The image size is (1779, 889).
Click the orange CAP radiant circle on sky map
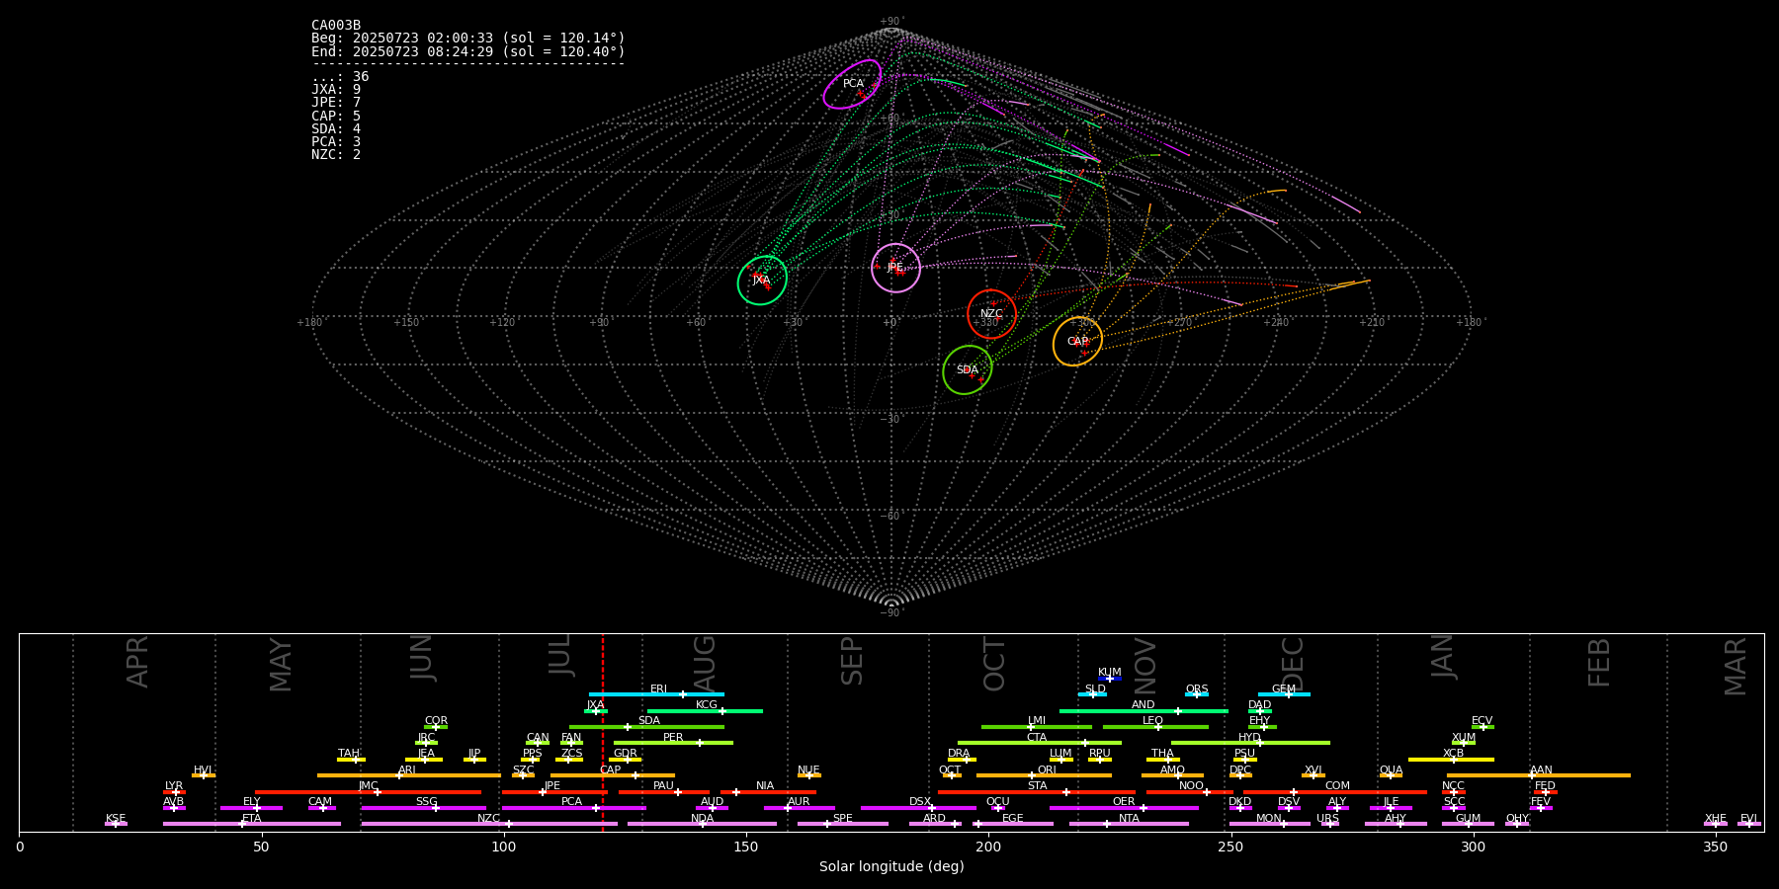coord(1077,342)
